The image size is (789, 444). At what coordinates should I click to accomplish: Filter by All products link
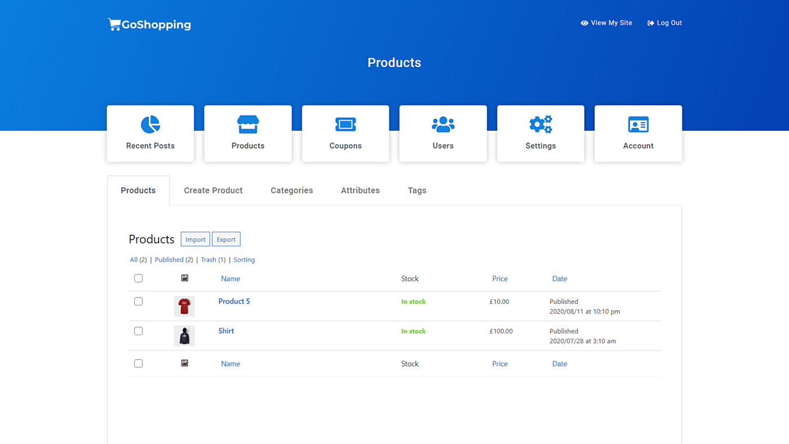[134, 260]
